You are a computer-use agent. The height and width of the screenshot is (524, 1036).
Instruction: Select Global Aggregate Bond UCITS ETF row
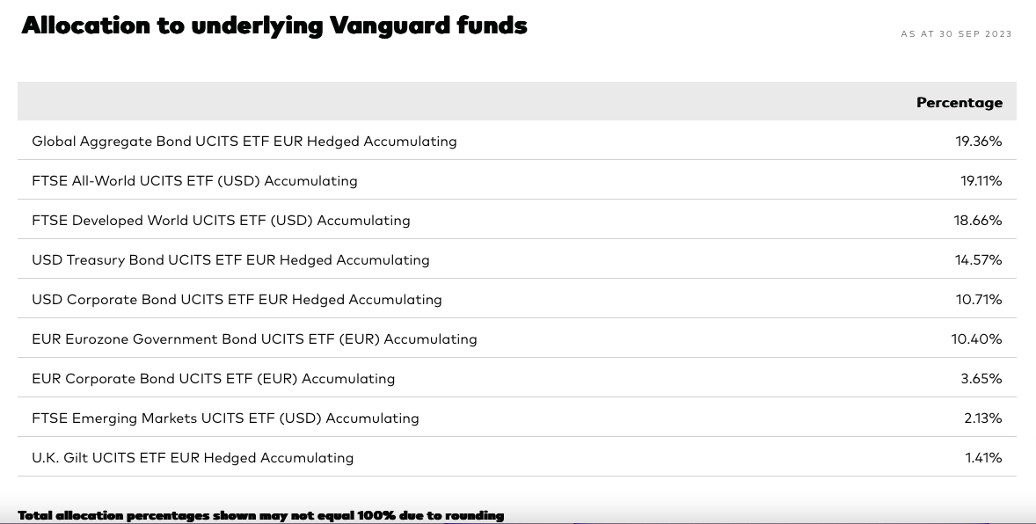coord(516,141)
